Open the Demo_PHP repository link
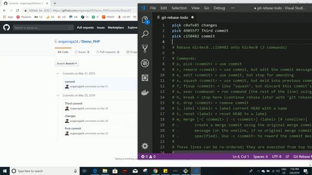This screenshot has width=312, height=175. pos(91,41)
